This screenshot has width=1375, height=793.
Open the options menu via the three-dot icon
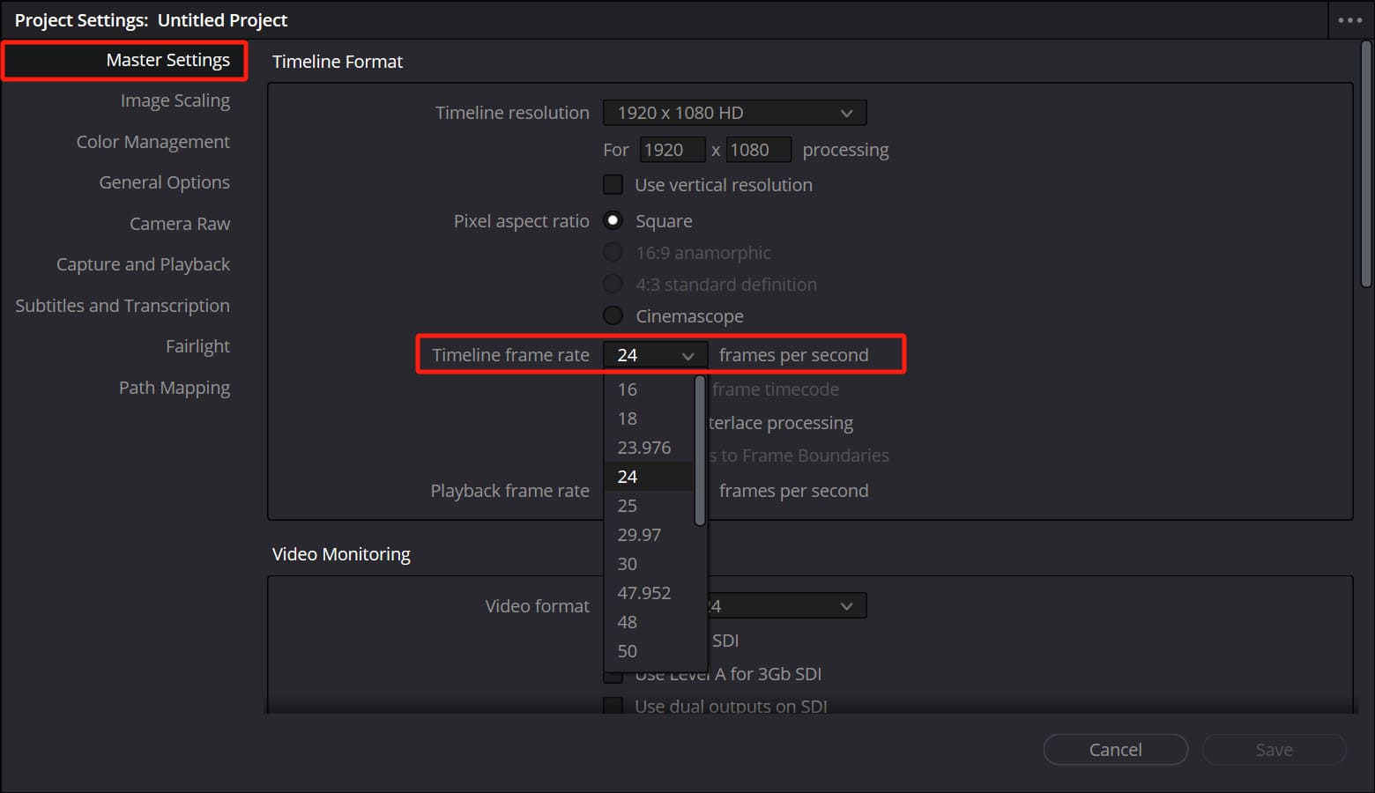pos(1350,19)
